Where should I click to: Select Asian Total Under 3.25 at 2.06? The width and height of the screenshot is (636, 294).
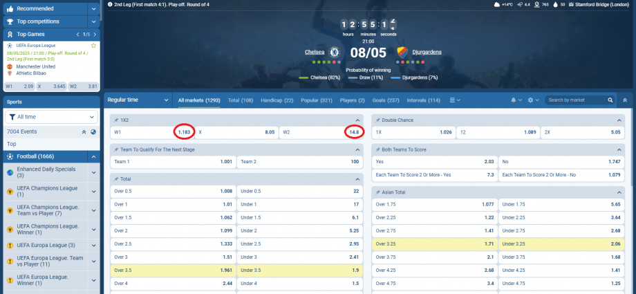pos(561,244)
